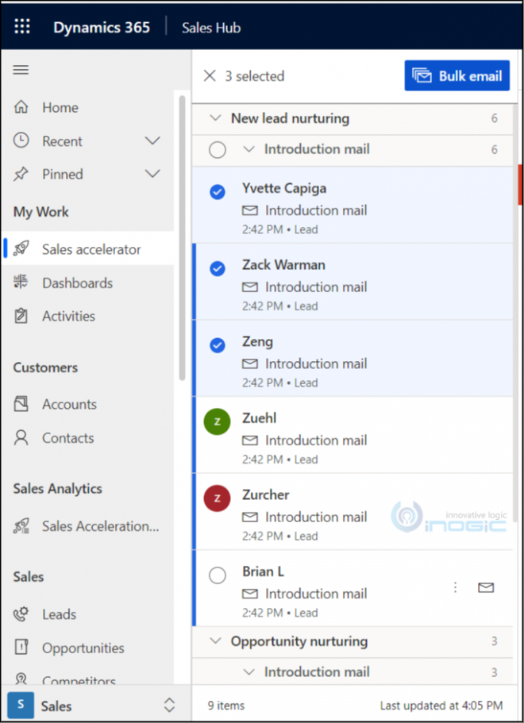Image resolution: width=524 pixels, height=723 pixels.
Task: Expand the Recent chevron
Action: 152,140
